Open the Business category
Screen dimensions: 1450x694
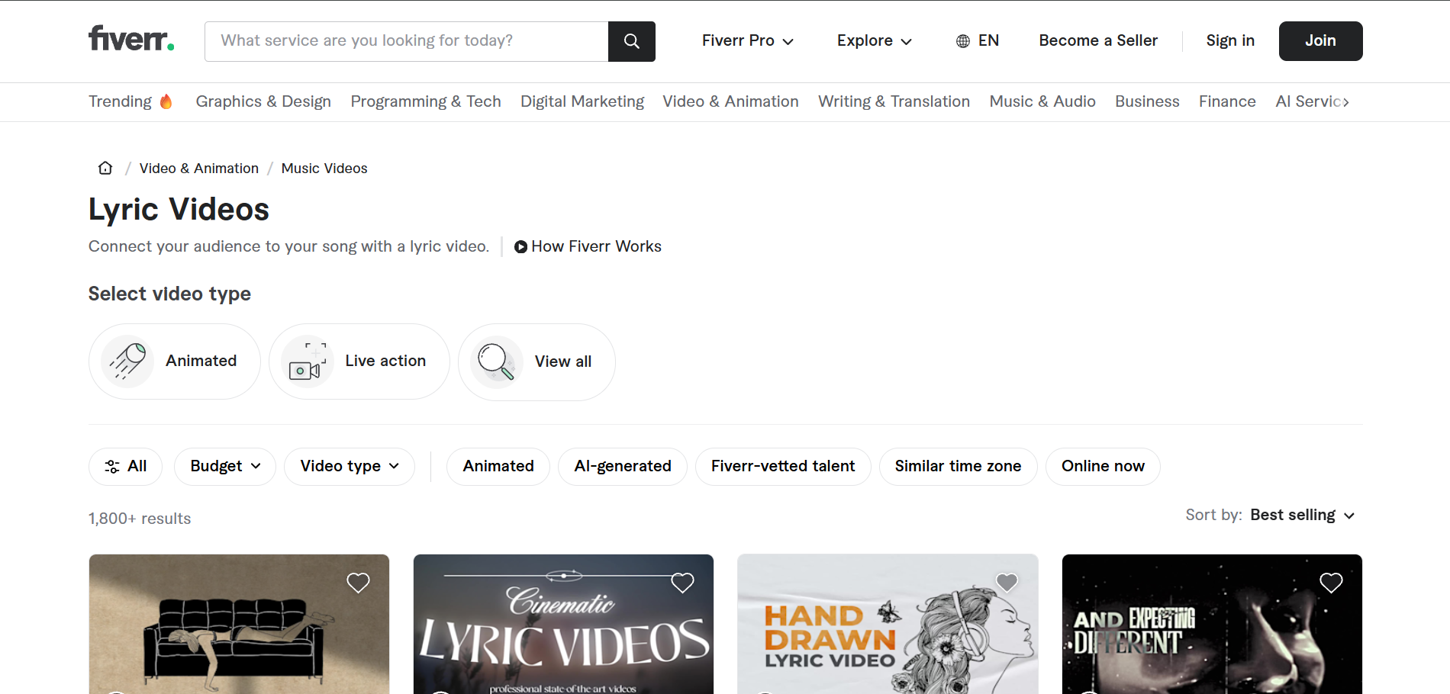(x=1147, y=102)
